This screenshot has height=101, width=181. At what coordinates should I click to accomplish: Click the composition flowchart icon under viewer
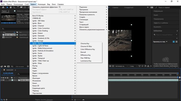(x=148, y=66)
